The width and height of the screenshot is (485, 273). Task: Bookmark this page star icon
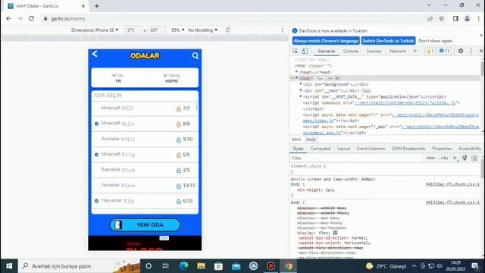coord(442,18)
